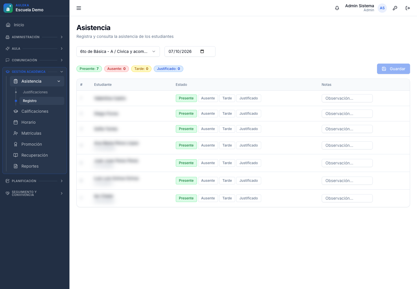Mark sixth student as Tarde
The image size is (417, 289).
click(x=227, y=181)
